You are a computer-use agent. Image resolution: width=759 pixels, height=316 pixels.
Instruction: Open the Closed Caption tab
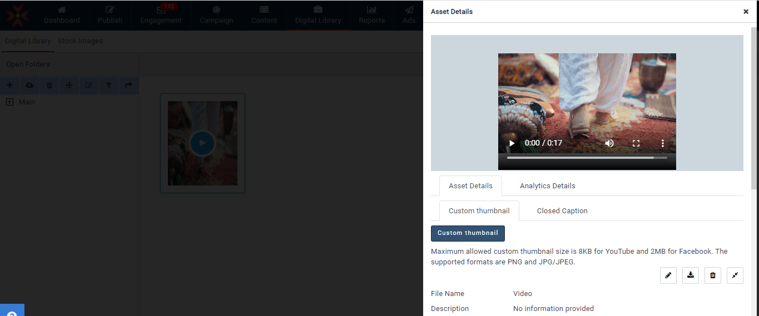coord(562,211)
